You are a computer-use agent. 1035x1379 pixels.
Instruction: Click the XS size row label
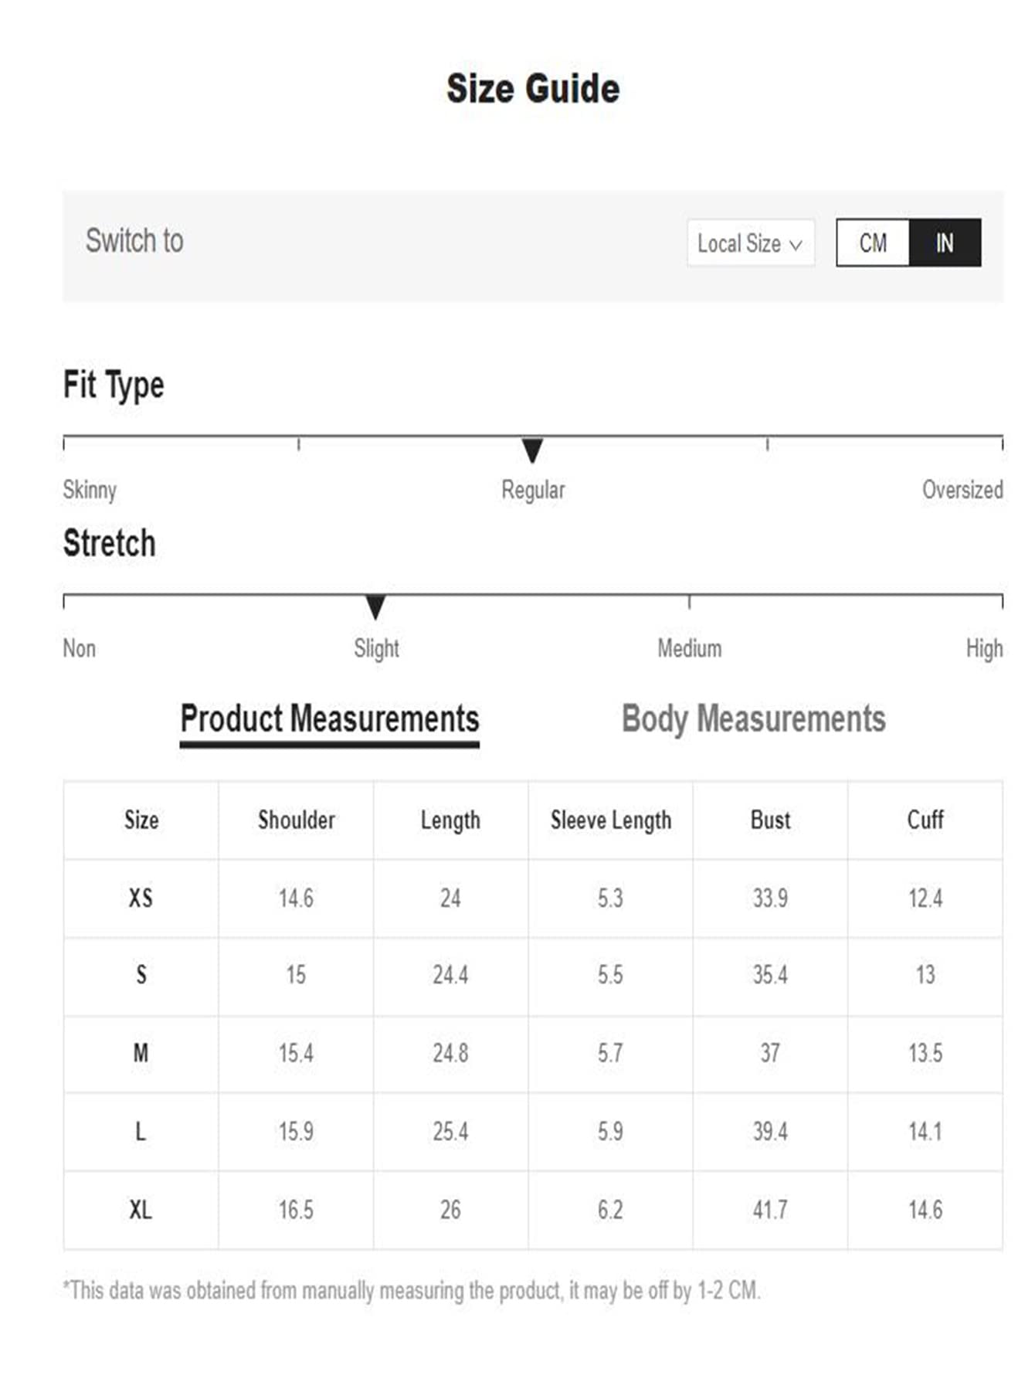pyautogui.click(x=141, y=898)
